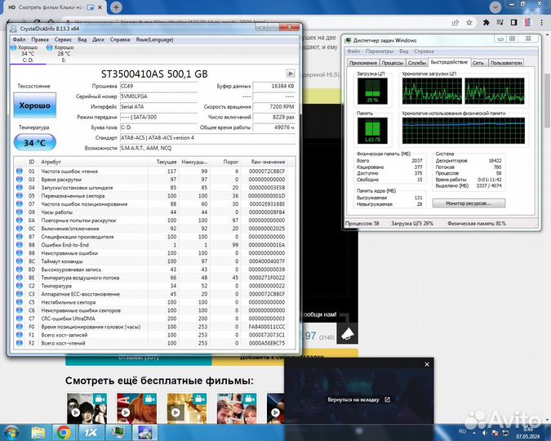This screenshot has height=441, width=551.
Task: Open Chrome from the taskbar
Action: click(x=64, y=431)
